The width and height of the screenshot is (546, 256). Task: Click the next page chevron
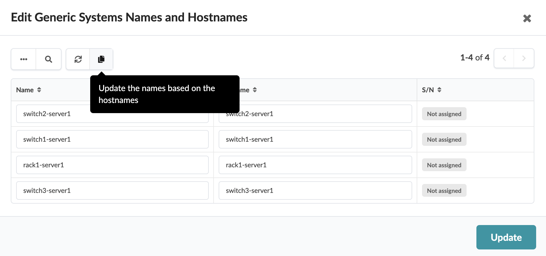(x=524, y=58)
